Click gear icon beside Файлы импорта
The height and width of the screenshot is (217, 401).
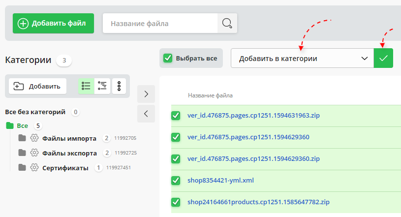point(34,138)
